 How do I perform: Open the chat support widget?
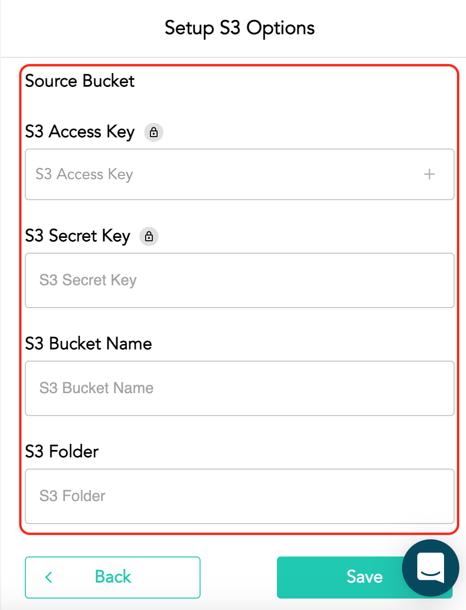pyautogui.click(x=430, y=567)
